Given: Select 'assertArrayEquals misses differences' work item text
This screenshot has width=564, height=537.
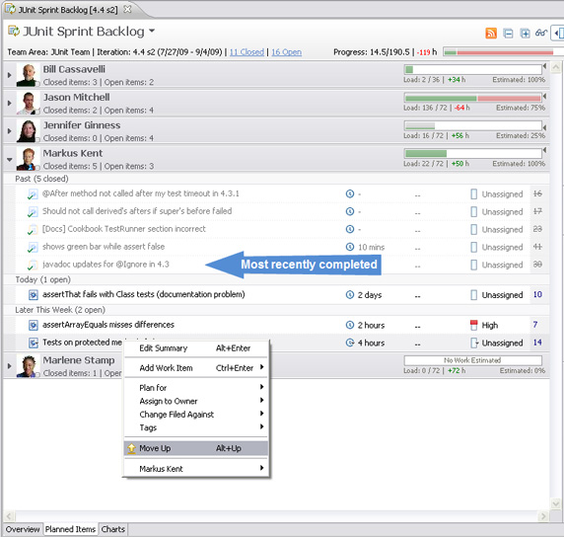Looking at the screenshot, I should (x=108, y=325).
